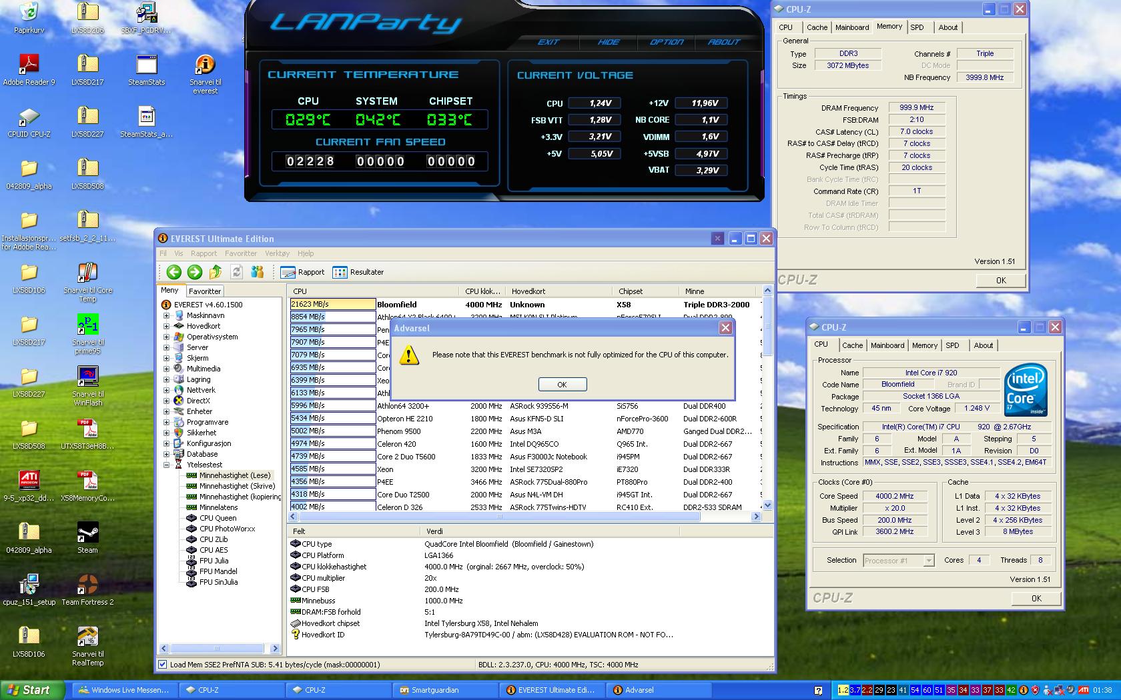Click the CPU column header in results
Viewport: 1121px width, 700px height.
(x=374, y=291)
